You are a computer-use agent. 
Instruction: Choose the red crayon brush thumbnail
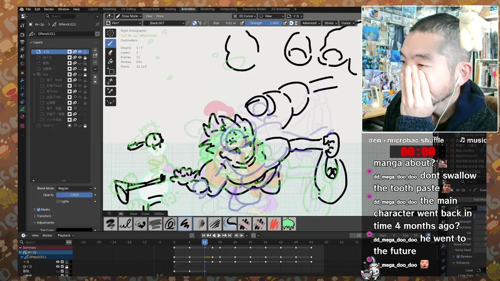point(274,224)
